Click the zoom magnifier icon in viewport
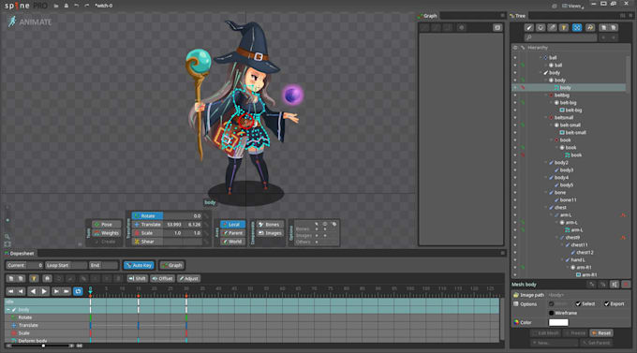The width and height of the screenshot is (637, 353). [x=7, y=236]
